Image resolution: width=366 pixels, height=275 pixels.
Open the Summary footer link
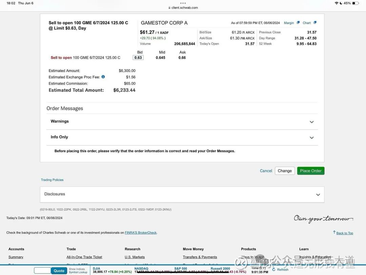click(16, 257)
